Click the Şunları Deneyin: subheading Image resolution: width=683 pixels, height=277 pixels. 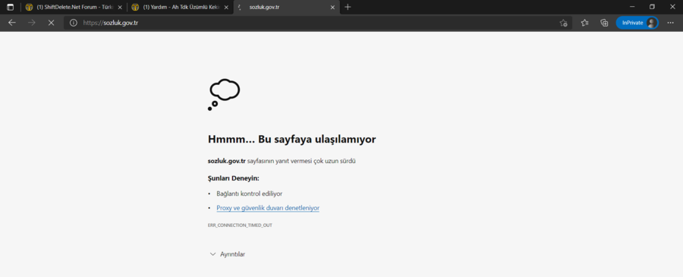click(234, 178)
